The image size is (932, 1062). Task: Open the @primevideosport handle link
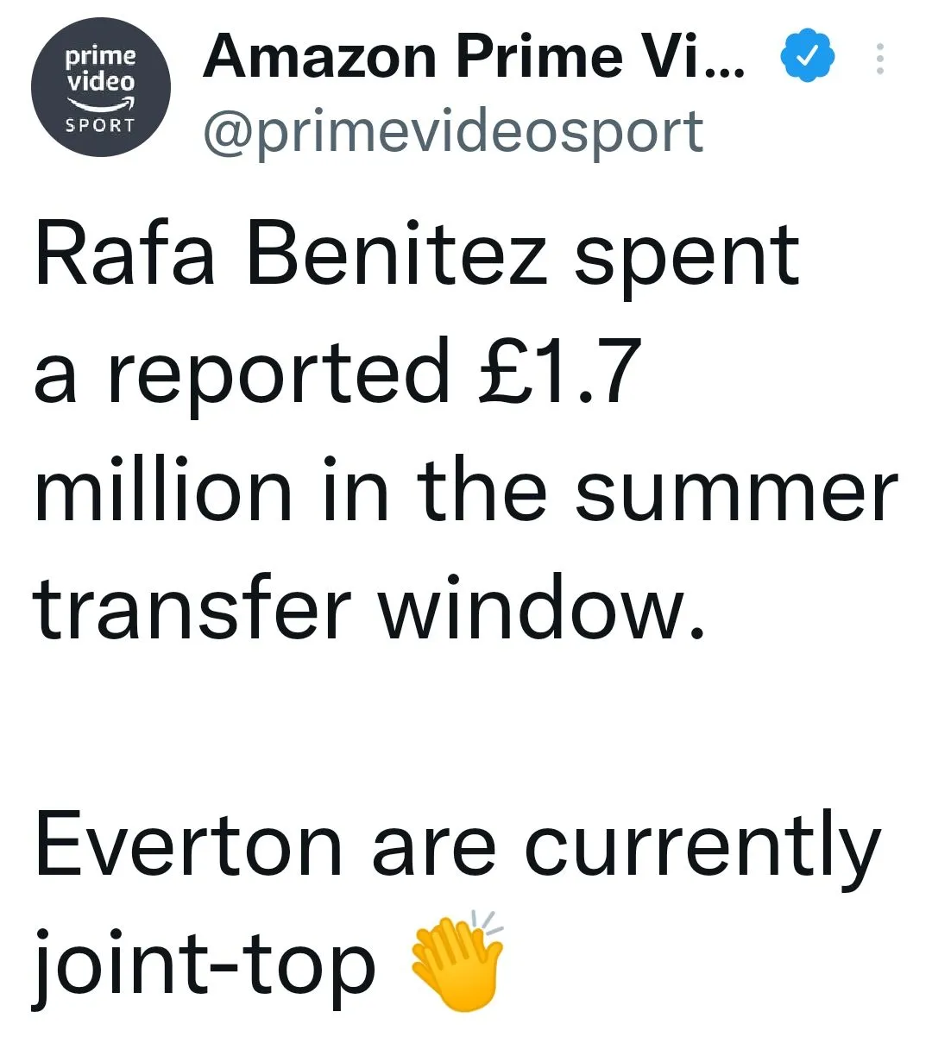point(453,133)
